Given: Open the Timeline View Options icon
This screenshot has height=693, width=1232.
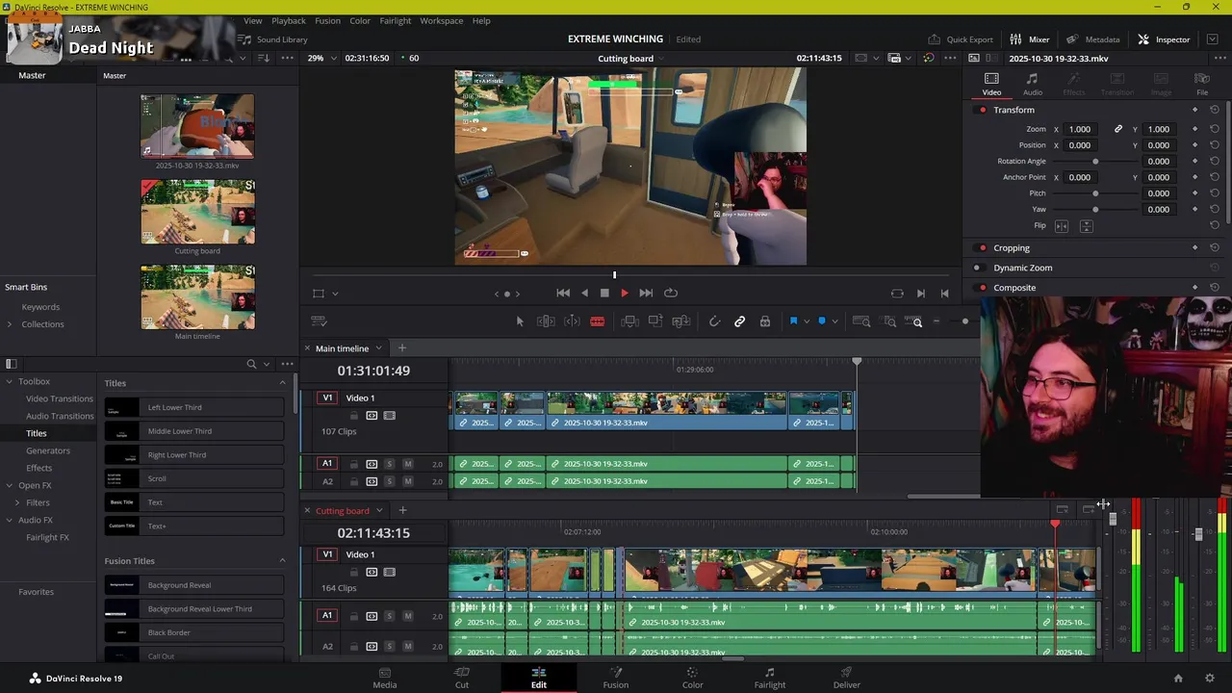Looking at the screenshot, I should click(x=319, y=321).
